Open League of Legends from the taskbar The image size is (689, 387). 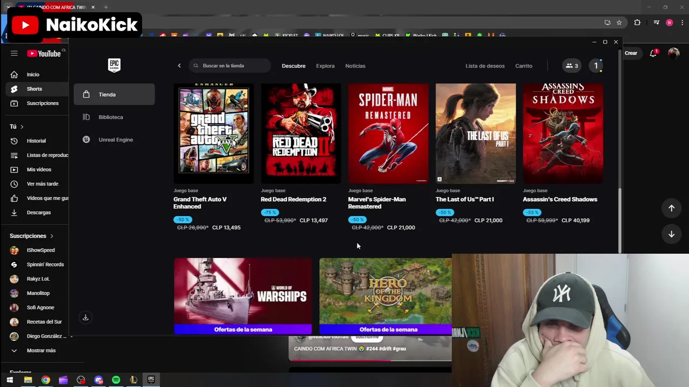point(133,380)
